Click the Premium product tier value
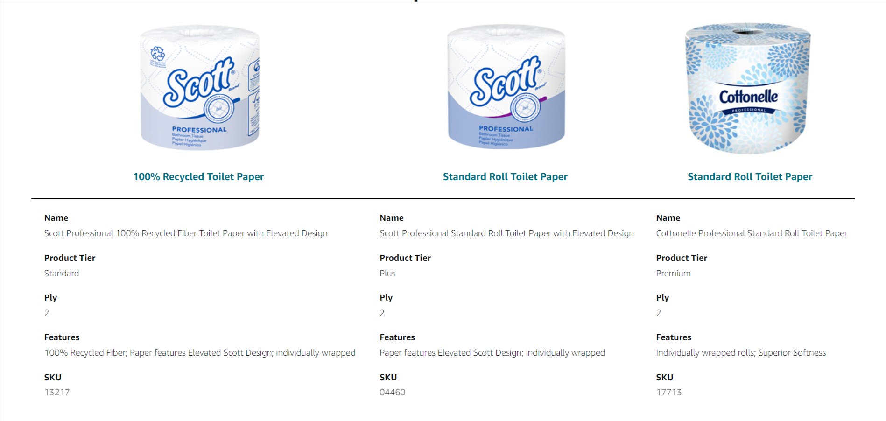The width and height of the screenshot is (886, 421). click(x=673, y=274)
